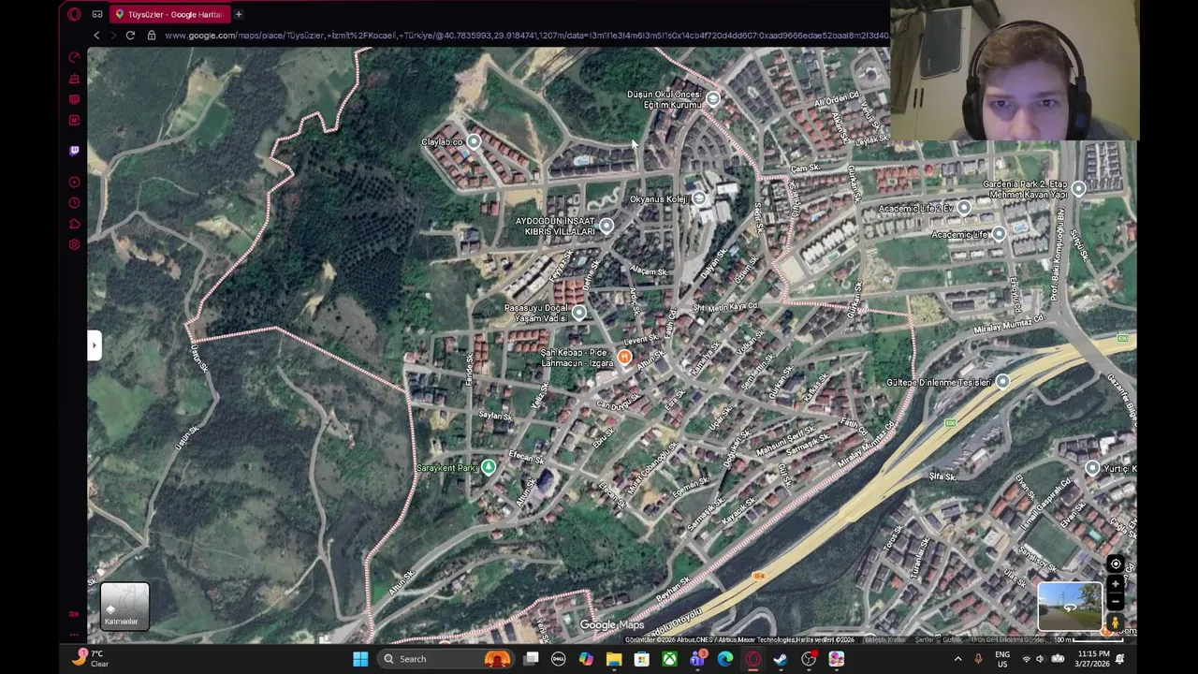The image size is (1198, 674).
Task: Click the microphone tray icon
Action: tap(978, 659)
